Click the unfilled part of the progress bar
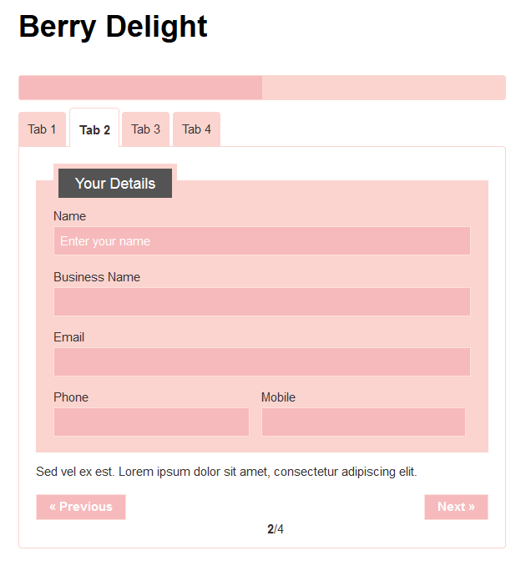 point(383,88)
